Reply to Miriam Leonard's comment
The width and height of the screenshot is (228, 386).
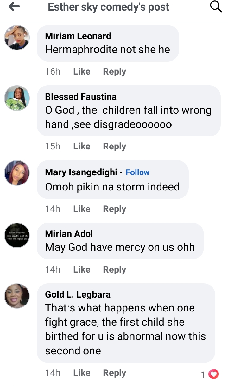pos(114,72)
